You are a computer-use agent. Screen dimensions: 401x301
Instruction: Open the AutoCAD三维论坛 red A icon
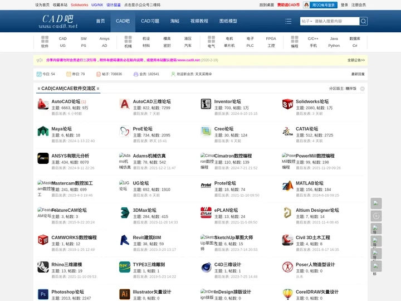click(x=125, y=104)
